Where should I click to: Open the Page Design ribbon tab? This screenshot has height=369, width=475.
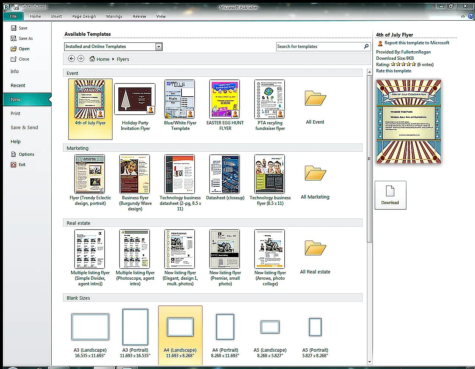pyautogui.click(x=84, y=16)
